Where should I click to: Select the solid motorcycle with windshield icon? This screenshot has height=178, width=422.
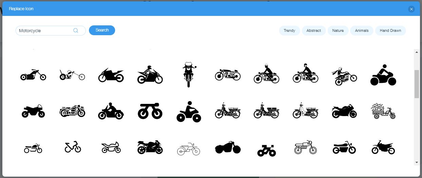pos(33,111)
